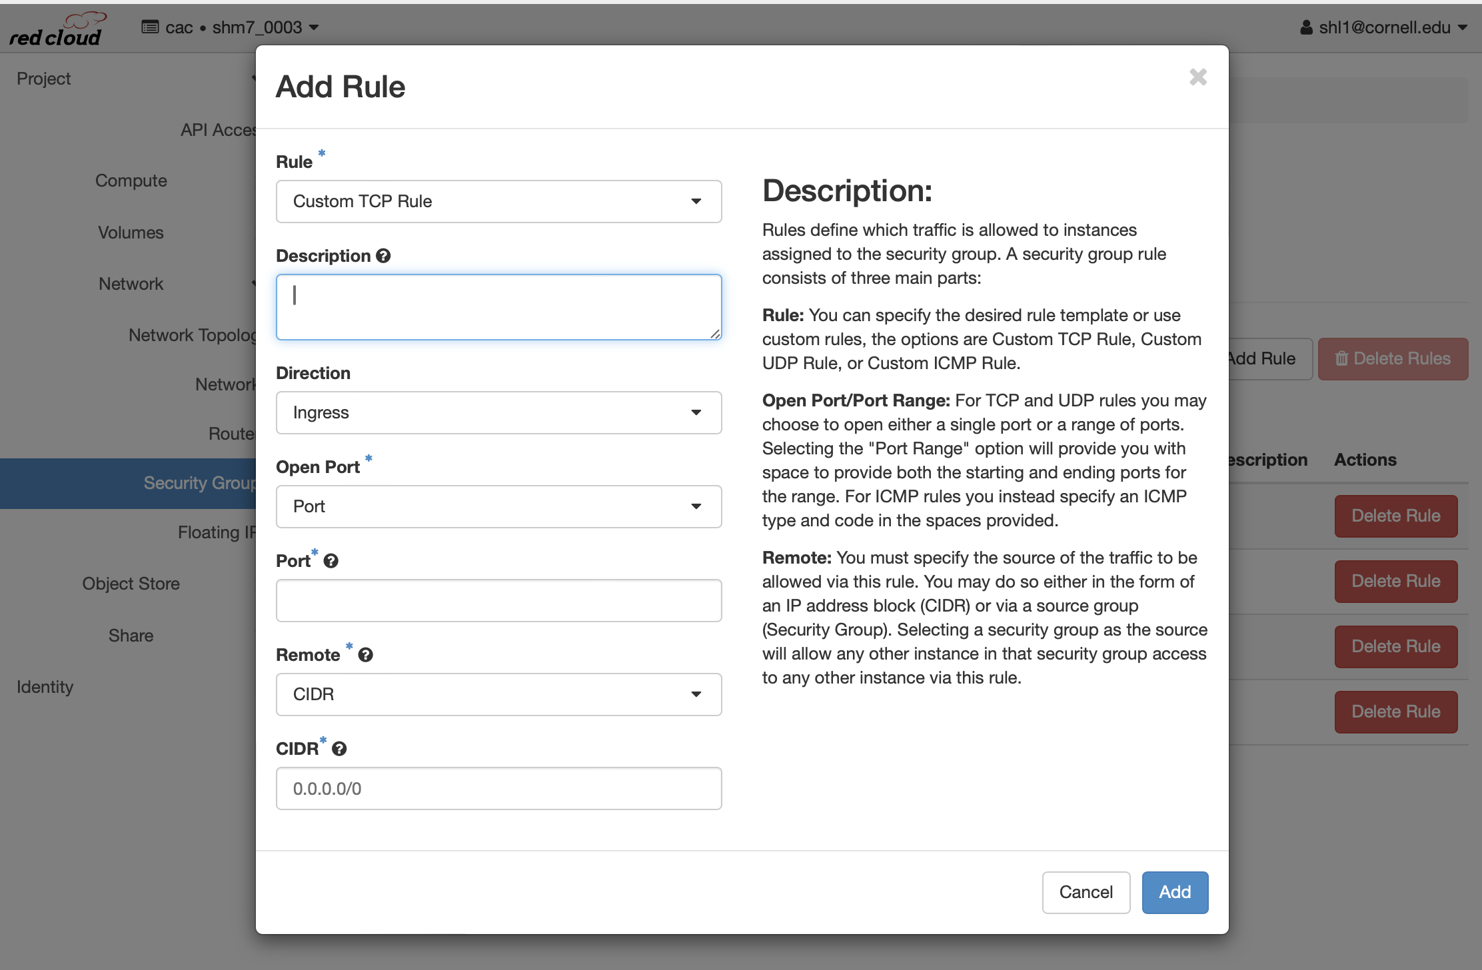1482x970 pixels.
Task: Click the trash icon on Delete Rules
Action: pos(1341,358)
